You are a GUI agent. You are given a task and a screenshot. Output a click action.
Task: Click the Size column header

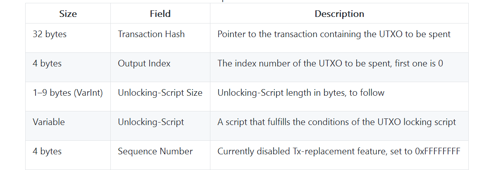pos(68,14)
